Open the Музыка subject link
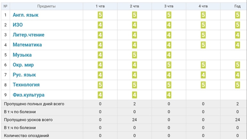This screenshot has width=247, height=139. (x=22, y=55)
